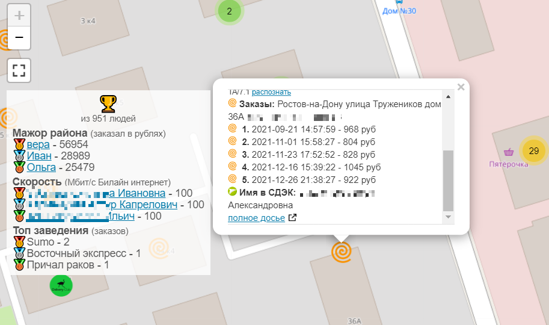This screenshot has width=549, height=325.
Task: Open the Иван profile link
Action: pyautogui.click(x=39, y=156)
